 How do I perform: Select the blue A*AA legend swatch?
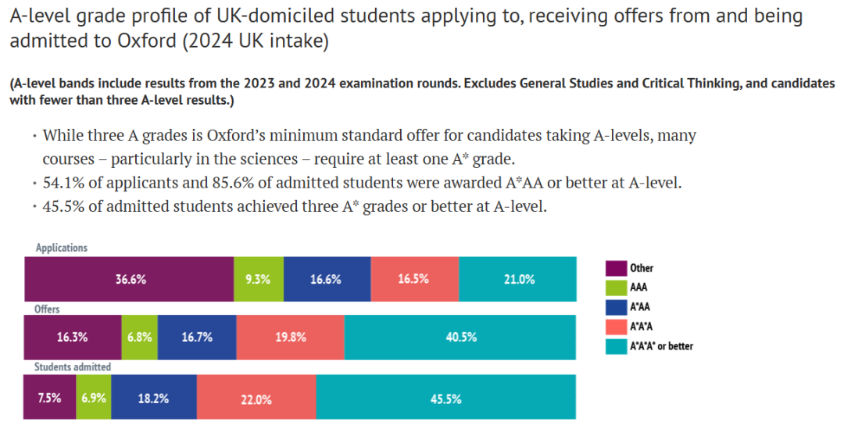(617, 306)
